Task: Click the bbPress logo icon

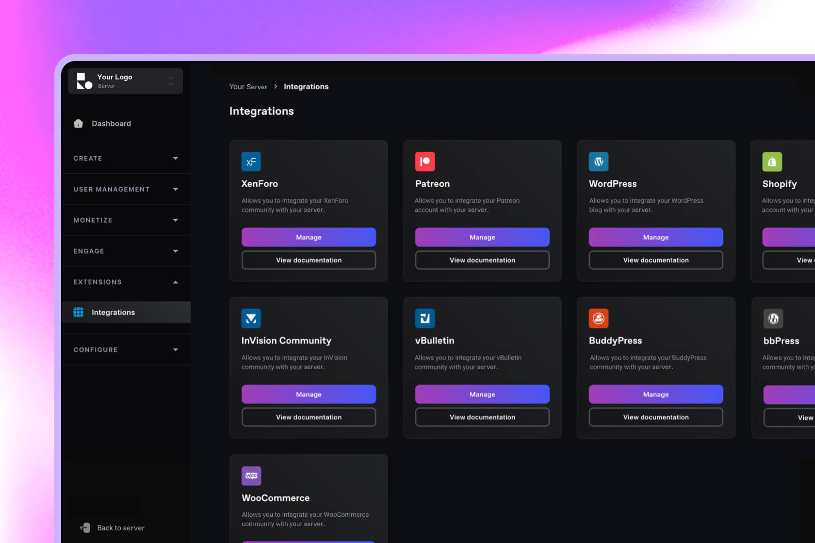Action: pos(773,319)
